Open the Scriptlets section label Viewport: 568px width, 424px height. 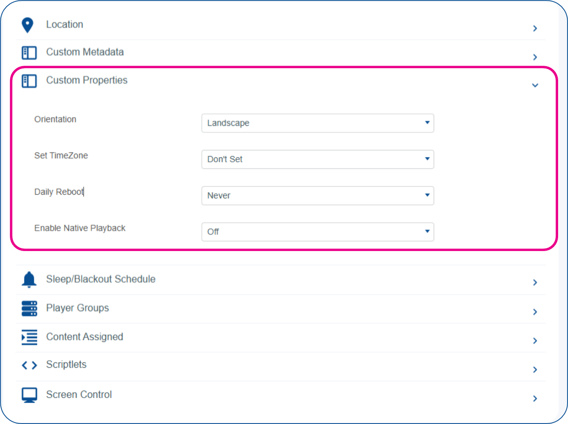tap(66, 364)
